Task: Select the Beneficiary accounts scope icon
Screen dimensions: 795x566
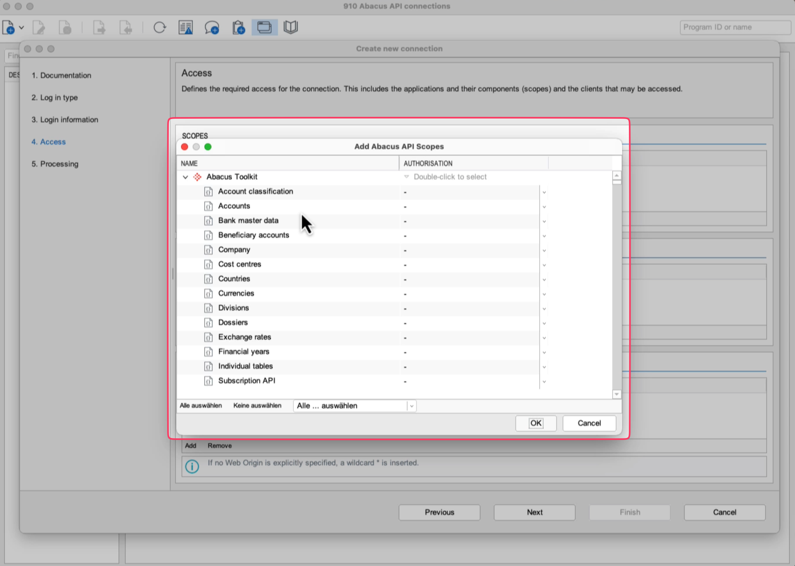Action: [208, 236]
